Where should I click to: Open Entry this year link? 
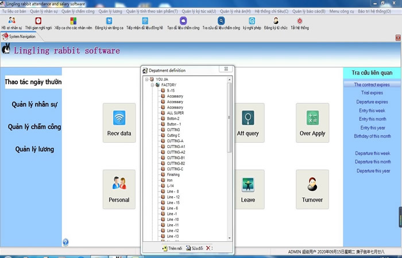[x=373, y=128]
